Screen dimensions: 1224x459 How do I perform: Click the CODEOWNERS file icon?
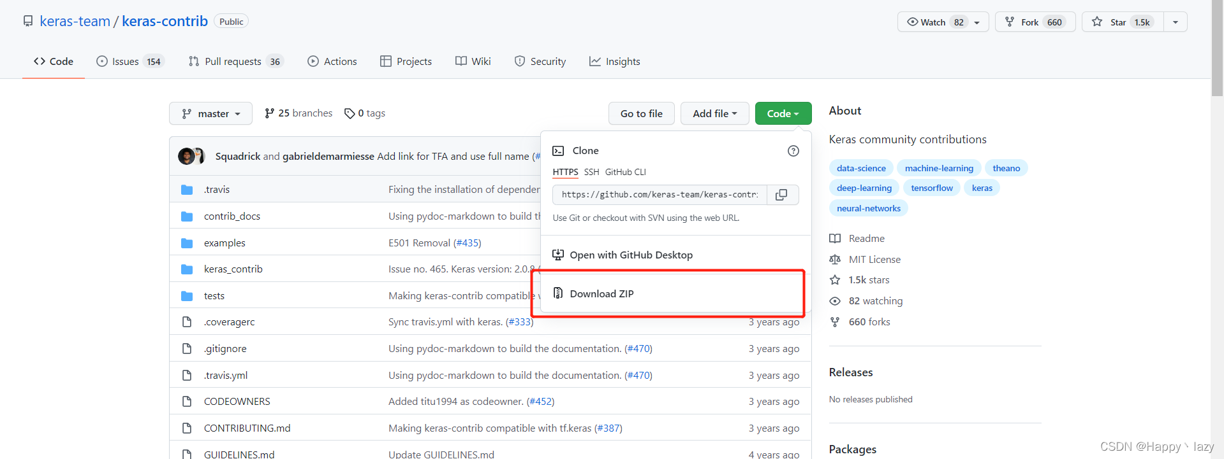point(187,402)
